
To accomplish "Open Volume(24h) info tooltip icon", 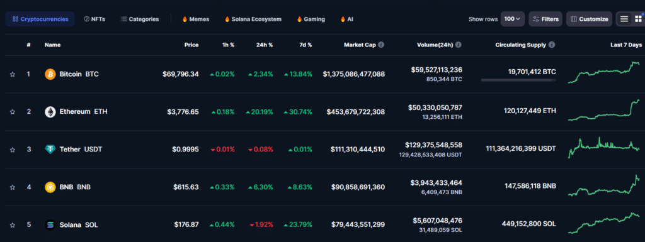I will click(459, 45).
